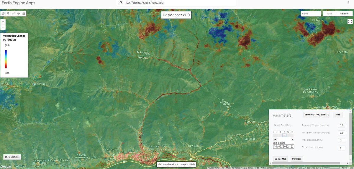Click the Show Examples button
The image size is (354, 169).
(12, 157)
